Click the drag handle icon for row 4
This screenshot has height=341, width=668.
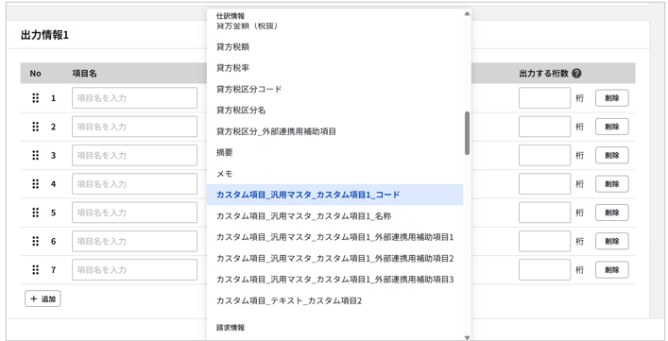pos(35,184)
